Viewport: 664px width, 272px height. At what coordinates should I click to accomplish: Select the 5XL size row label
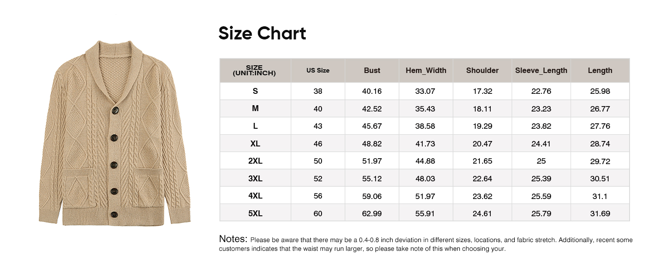255,214
